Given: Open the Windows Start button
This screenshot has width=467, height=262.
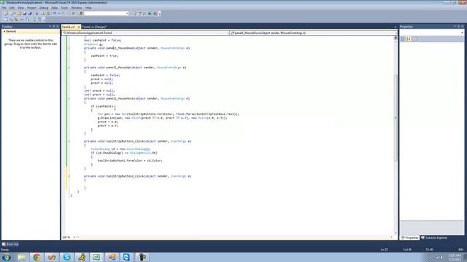Looking at the screenshot, I should pos(7,257).
